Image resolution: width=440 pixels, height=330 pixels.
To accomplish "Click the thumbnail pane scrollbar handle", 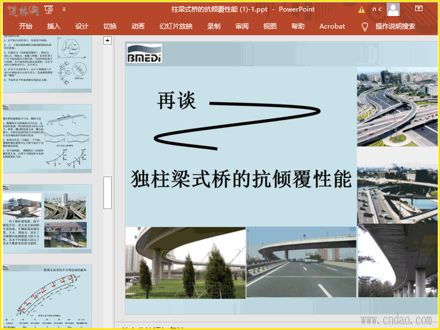I will [x=108, y=193].
